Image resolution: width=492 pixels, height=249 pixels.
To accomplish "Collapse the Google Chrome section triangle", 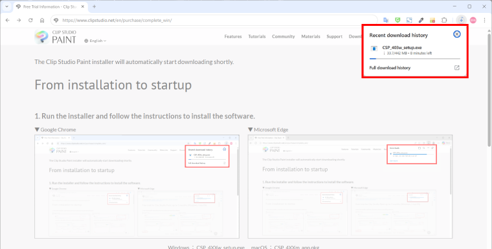I will [x=37, y=129].
